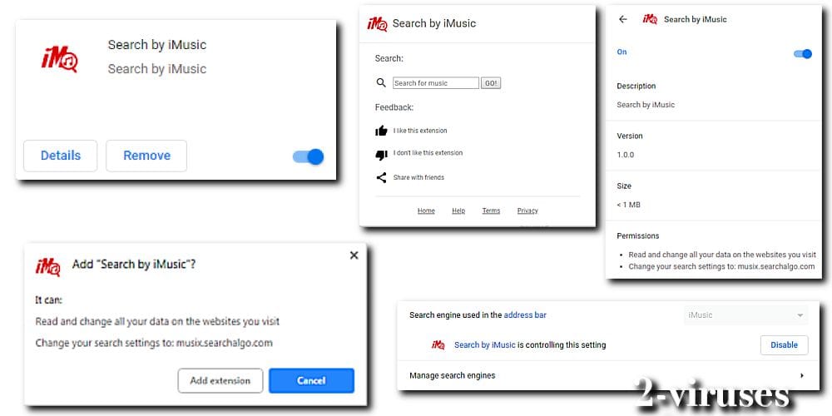Click the iMusic icon in search engine settings
Screen dimensions: 832x416
point(438,345)
